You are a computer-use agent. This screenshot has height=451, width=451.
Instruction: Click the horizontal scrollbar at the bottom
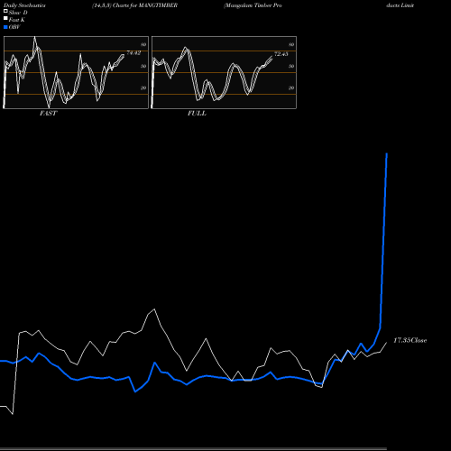(x=193, y=448)
